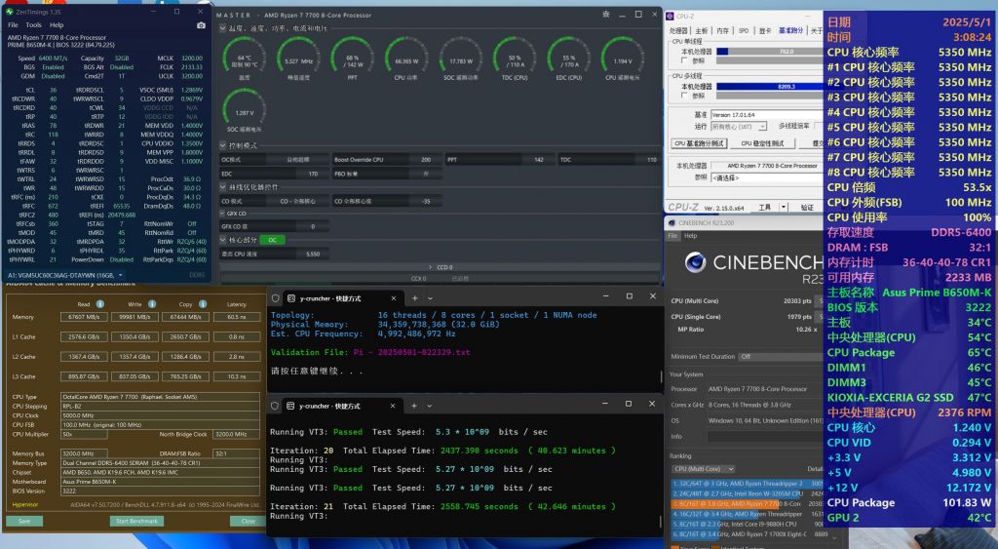Click the Copy info icon in AIDA64
The image size is (998, 549).
click(201, 303)
